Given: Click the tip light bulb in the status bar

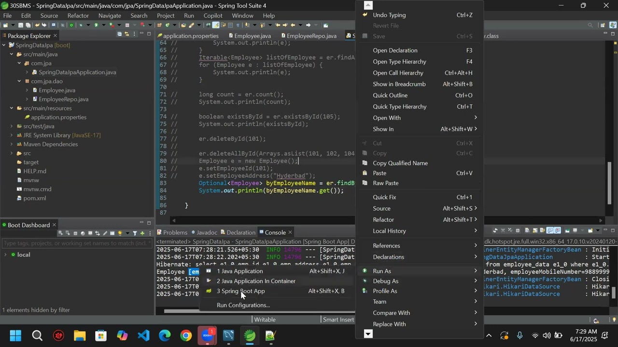Looking at the screenshot, I should click(615, 320).
